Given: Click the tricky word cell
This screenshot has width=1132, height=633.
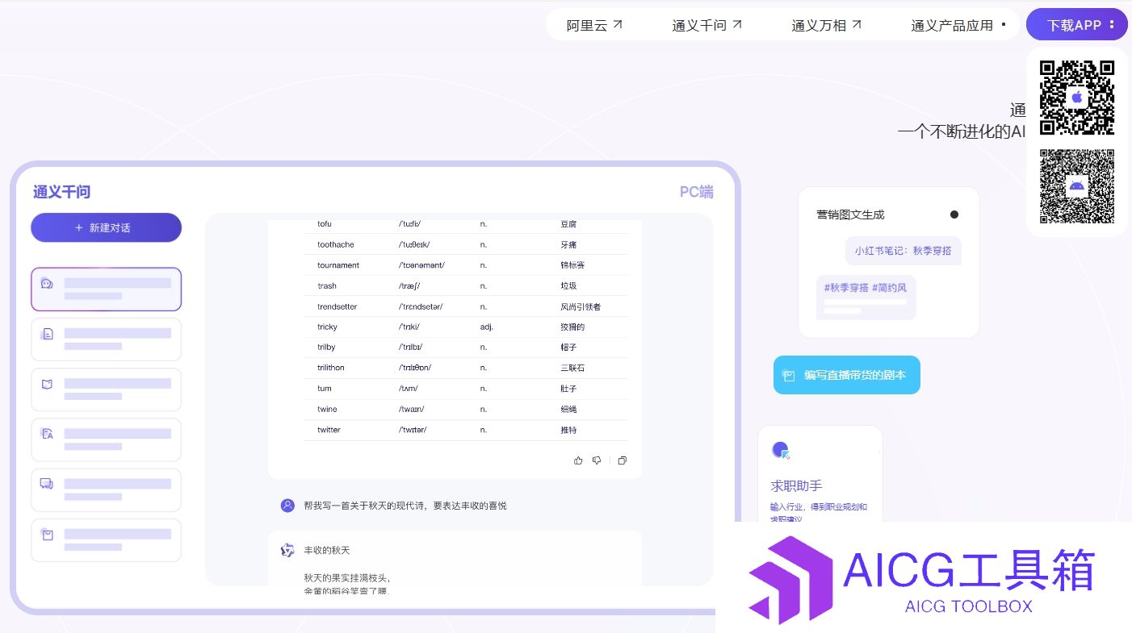Looking at the screenshot, I should coord(327,327).
